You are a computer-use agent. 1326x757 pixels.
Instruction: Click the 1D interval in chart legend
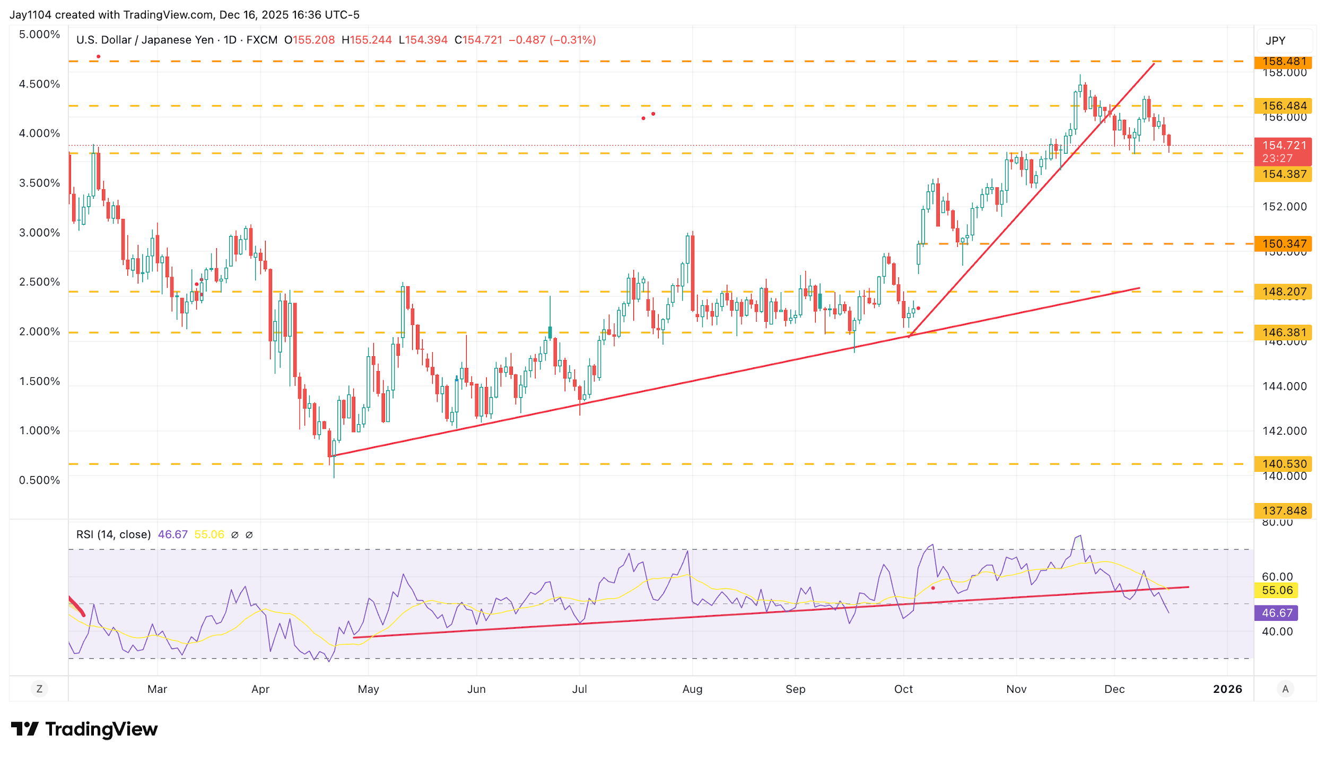230,40
